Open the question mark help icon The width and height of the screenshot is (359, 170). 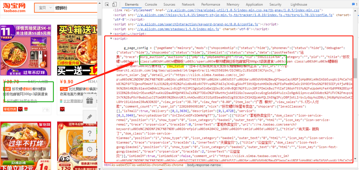(89, 133)
